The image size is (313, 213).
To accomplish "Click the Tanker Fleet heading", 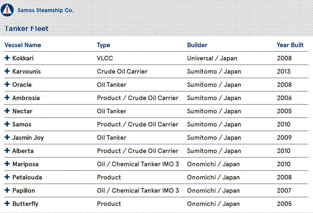I will coord(26,28).
